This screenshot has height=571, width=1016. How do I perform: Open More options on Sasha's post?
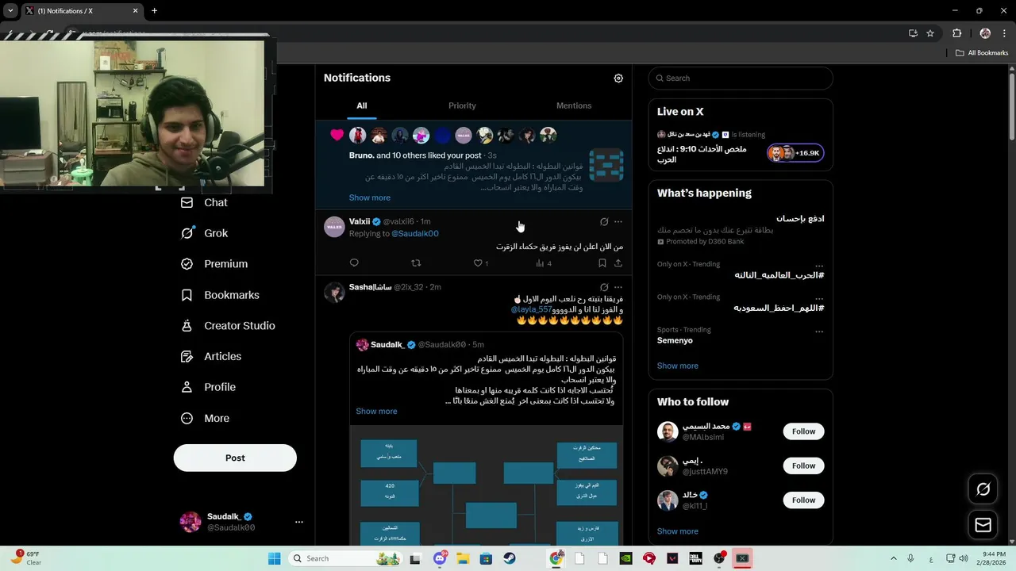(618, 287)
